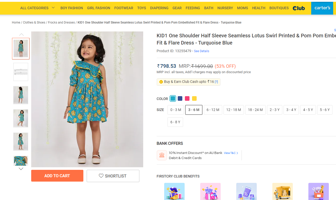
Task: Select size 2 - 3 Y
Action: 275,110
